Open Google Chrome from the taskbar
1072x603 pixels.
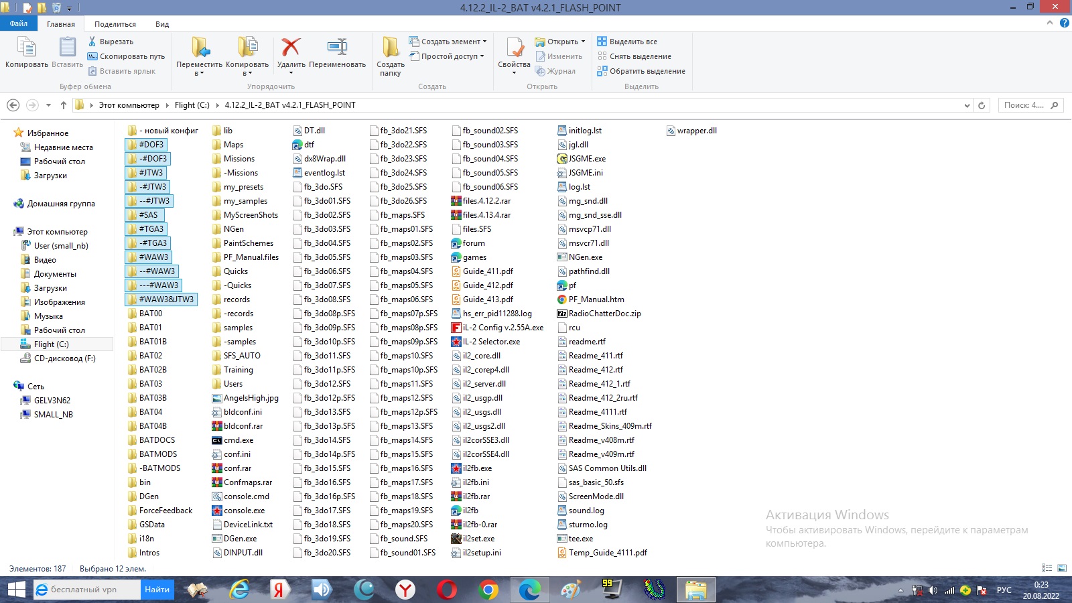pos(488,590)
